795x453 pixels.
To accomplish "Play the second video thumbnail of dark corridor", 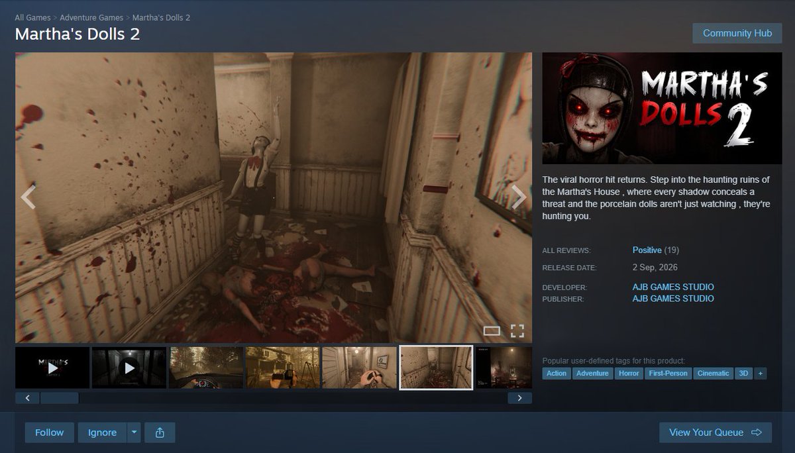I will pos(129,368).
